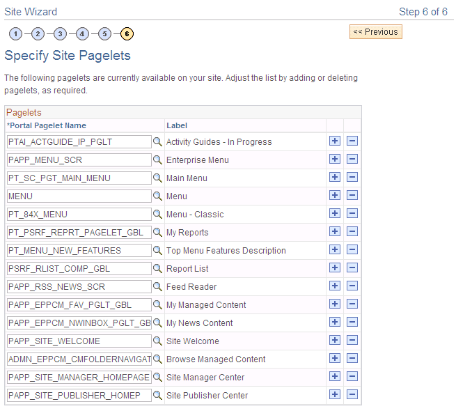Jump to wizard step 3

coord(60,33)
